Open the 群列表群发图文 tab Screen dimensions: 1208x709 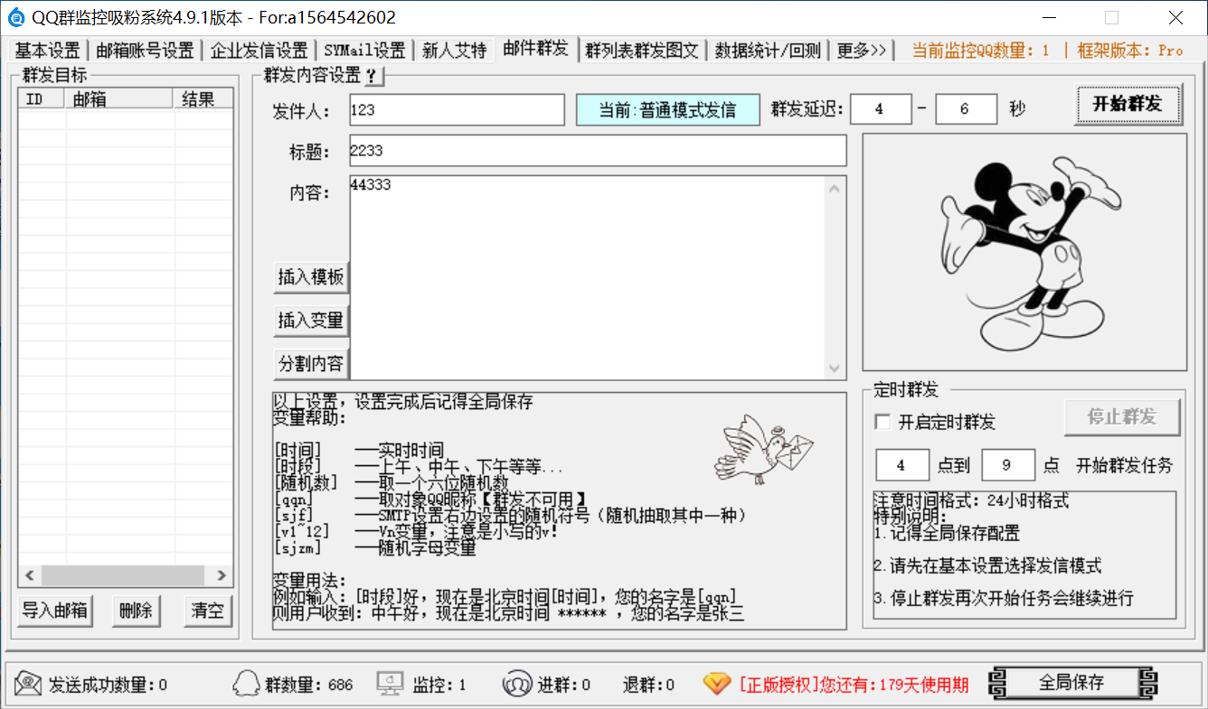(642, 51)
